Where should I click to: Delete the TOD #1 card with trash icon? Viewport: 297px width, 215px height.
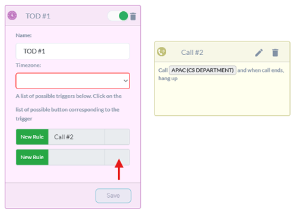click(133, 16)
